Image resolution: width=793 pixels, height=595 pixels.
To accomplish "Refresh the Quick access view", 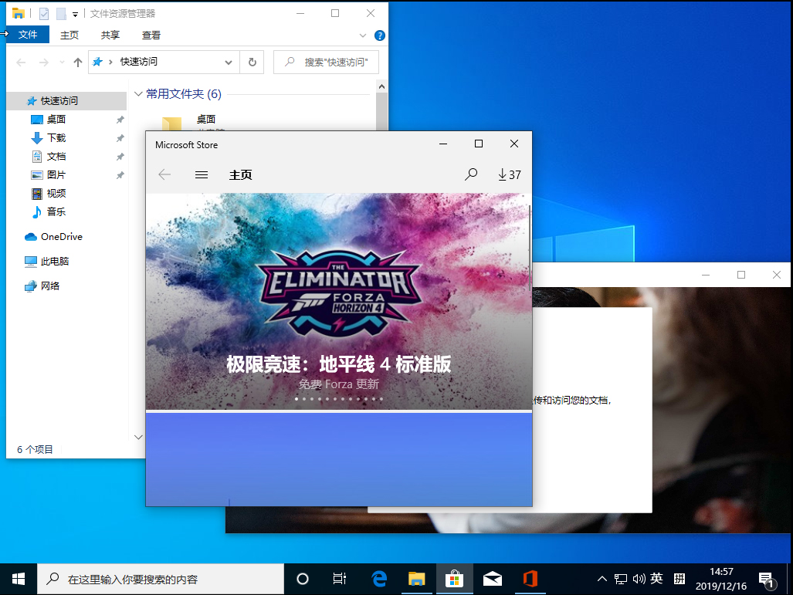I will click(x=252, y=62).
